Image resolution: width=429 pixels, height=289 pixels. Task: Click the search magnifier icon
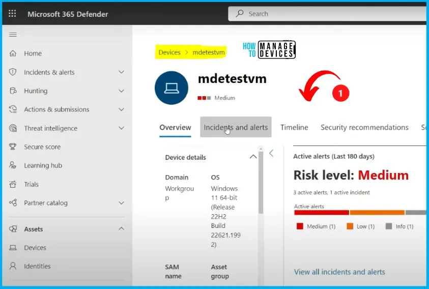(x=240, y=13)
